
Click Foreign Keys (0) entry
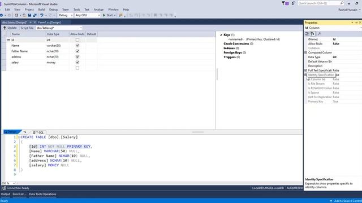point(235,52)
